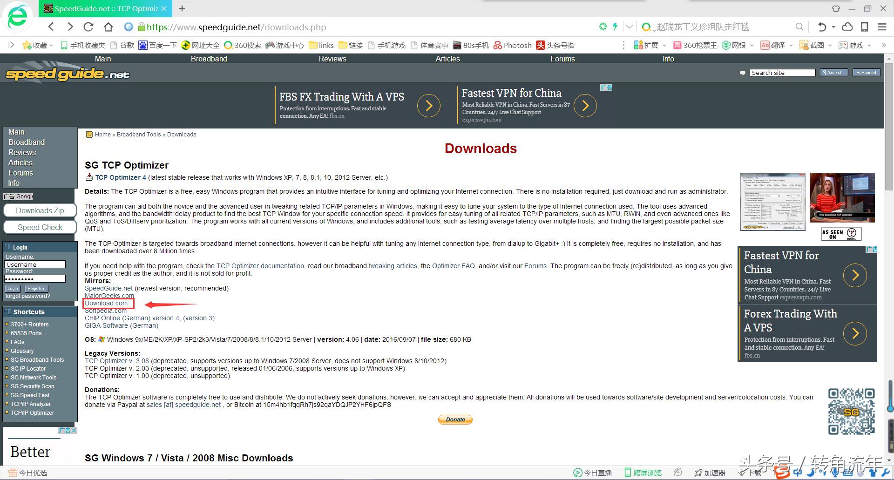Click the Advanced search button

[x=866, y=73]
